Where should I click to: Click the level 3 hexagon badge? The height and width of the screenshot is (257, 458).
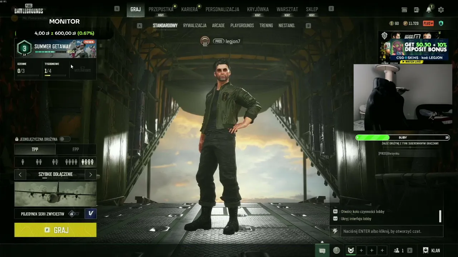click(x=24, y=49)
